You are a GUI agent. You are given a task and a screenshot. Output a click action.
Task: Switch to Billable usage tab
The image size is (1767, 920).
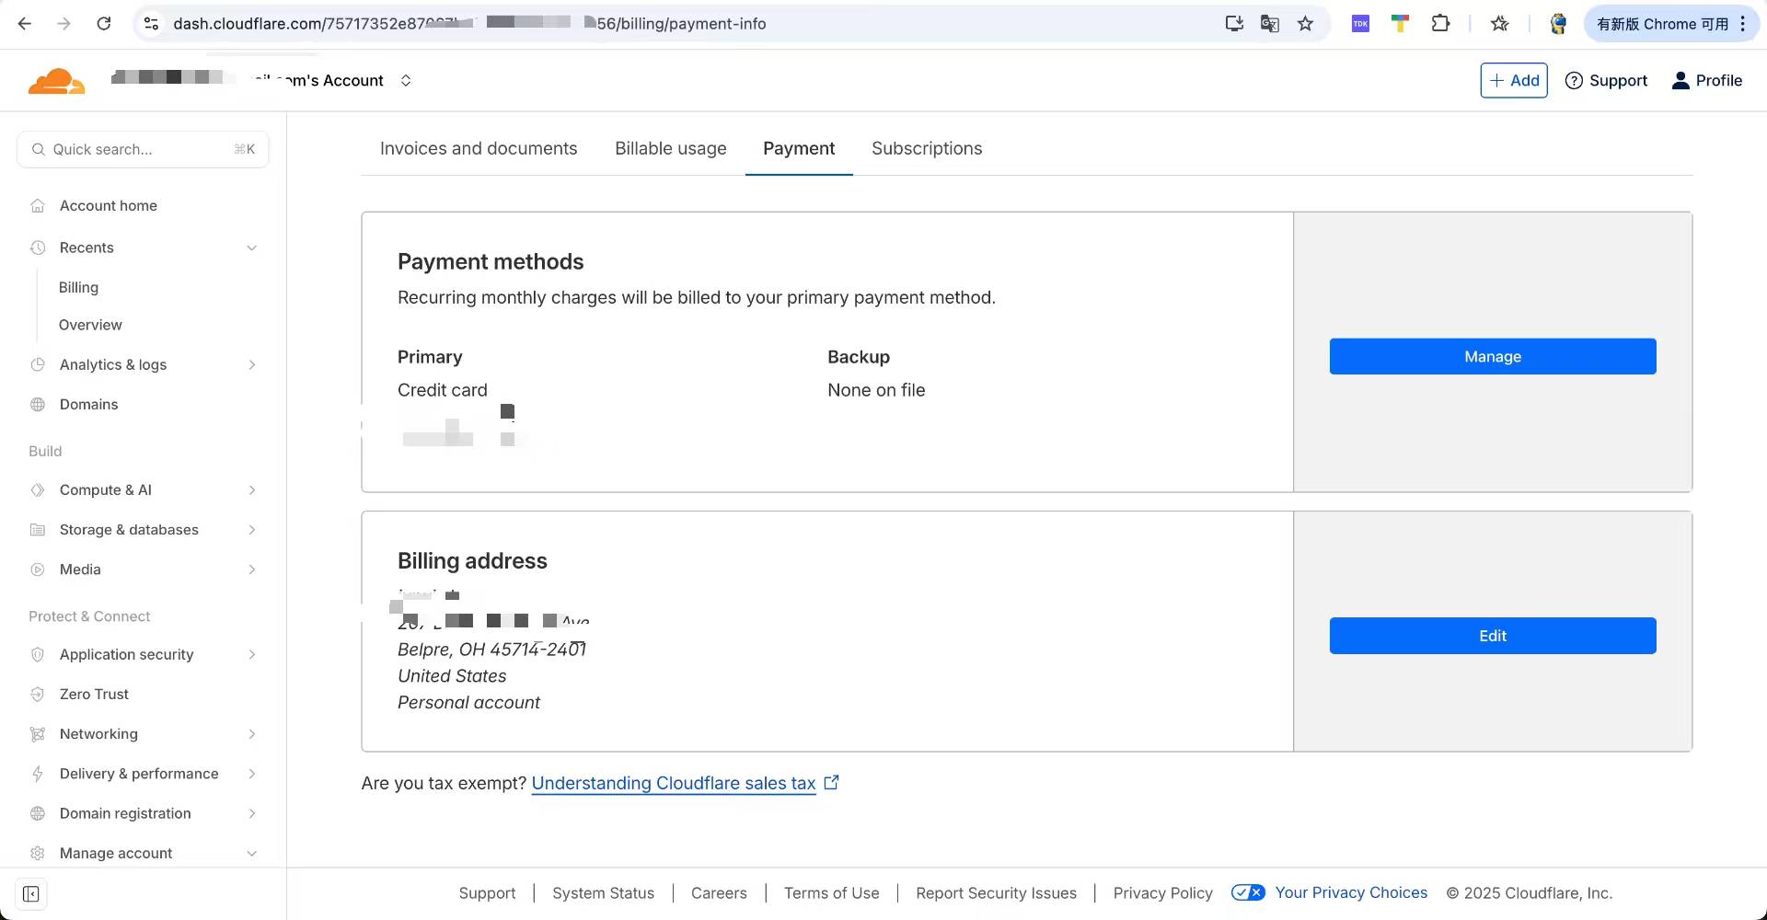click(671, 149)
